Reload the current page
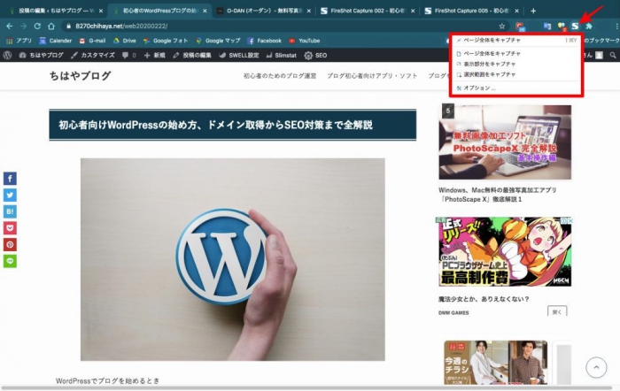 tap(37, 26)
